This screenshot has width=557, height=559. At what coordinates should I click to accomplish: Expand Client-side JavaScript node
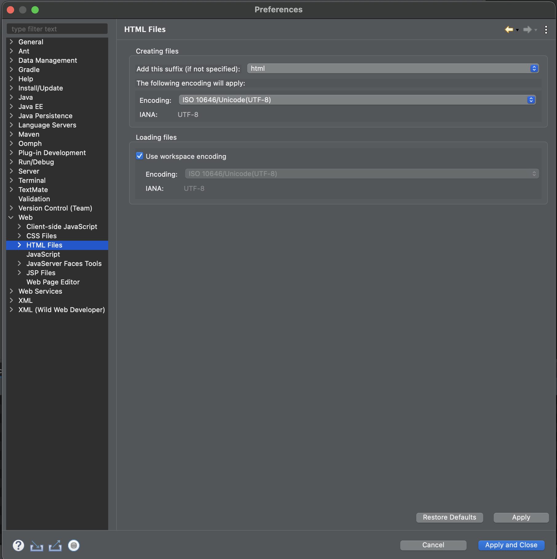(19, 227)
